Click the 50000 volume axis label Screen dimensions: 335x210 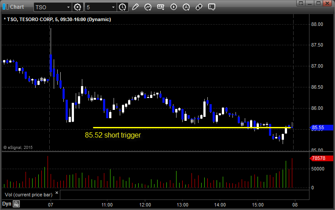tap(318, 169)
